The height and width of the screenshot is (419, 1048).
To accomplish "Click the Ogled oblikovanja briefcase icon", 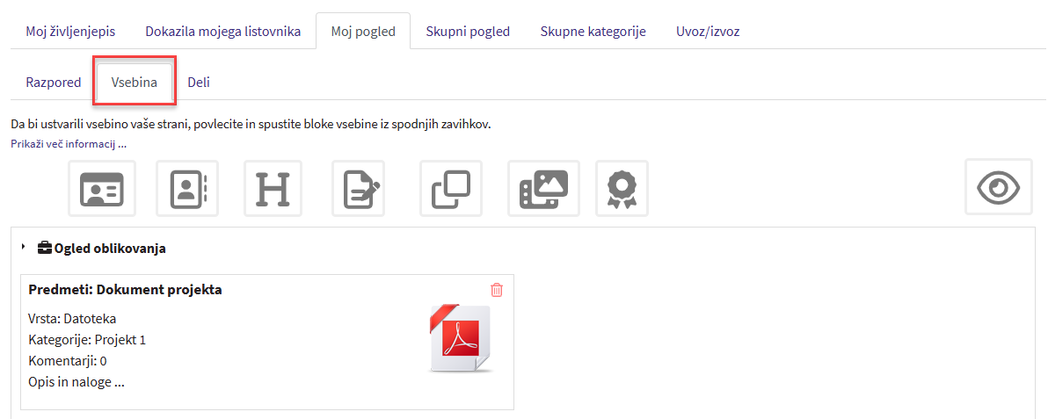I will 45,249.
